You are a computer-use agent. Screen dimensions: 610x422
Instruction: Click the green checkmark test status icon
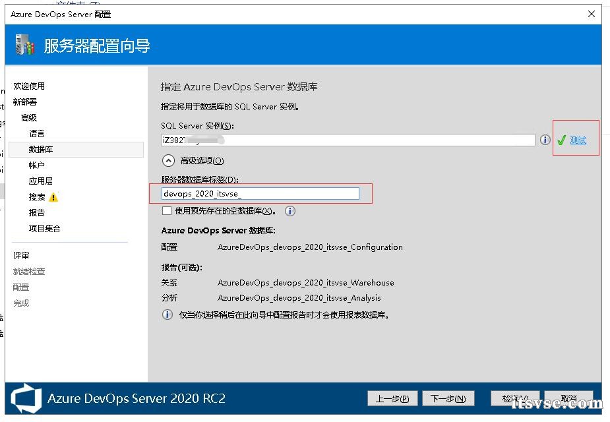tap(561, 140)
